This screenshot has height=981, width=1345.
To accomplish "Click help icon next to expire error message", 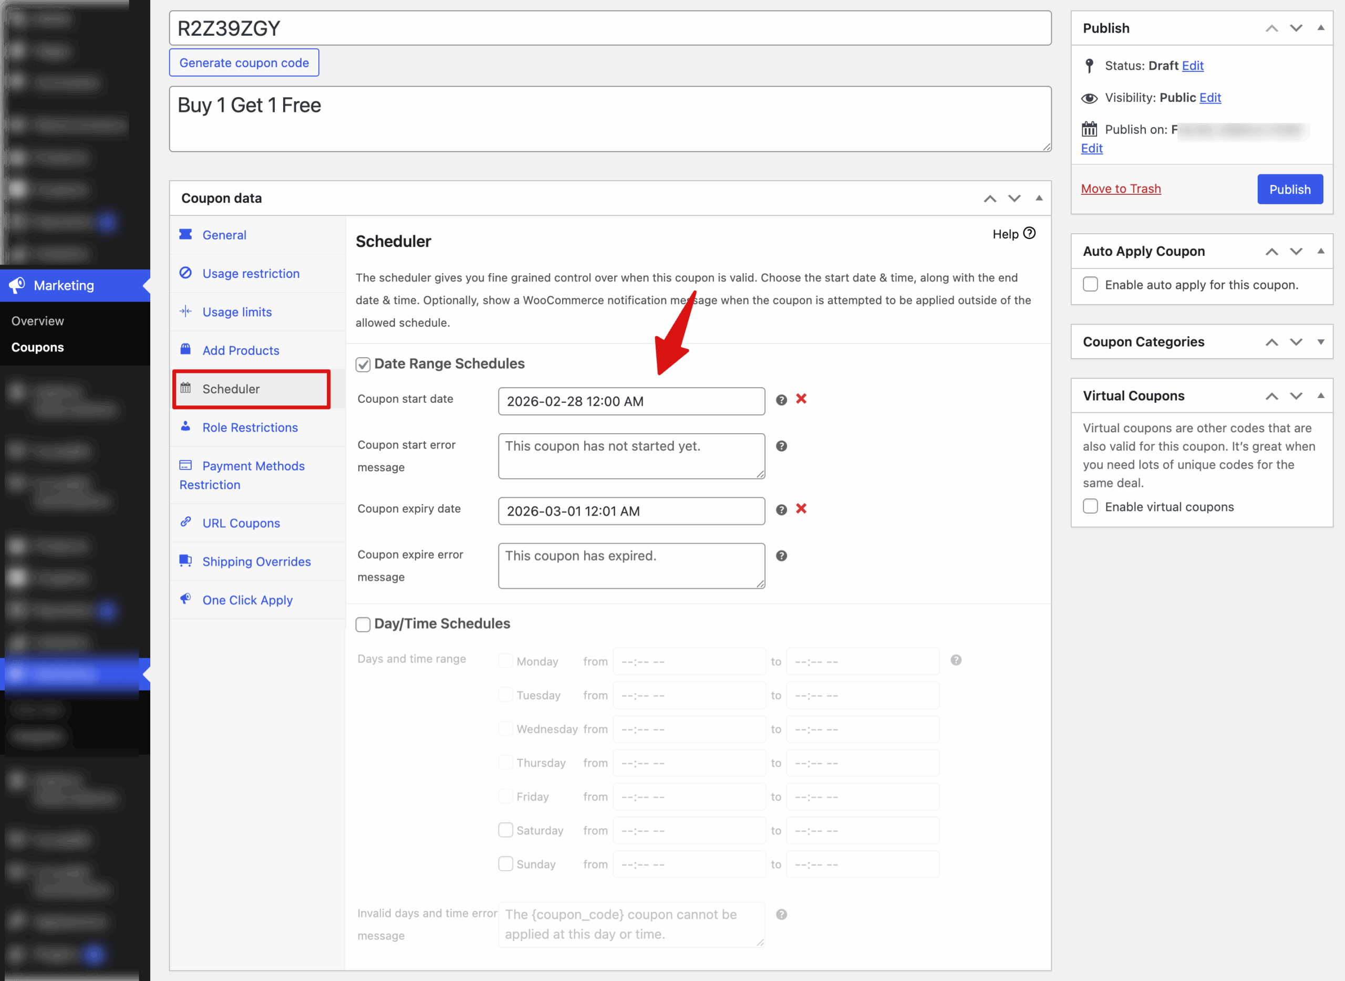I will [x=781, y=556].
